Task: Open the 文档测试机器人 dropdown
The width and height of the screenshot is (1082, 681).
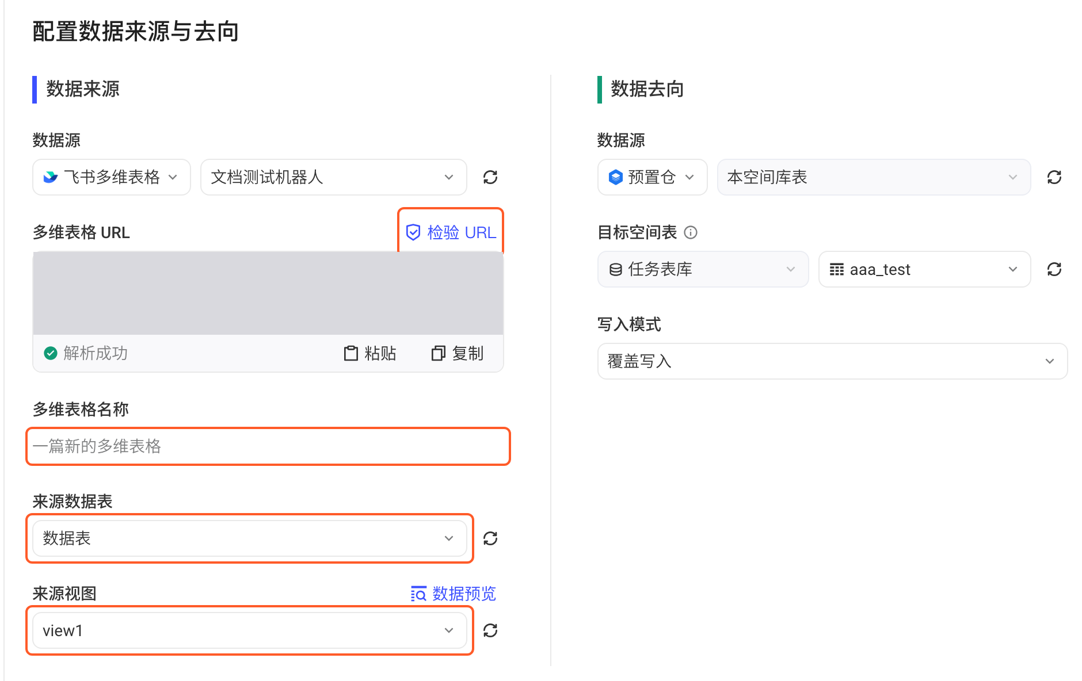Action: [333, 177]
